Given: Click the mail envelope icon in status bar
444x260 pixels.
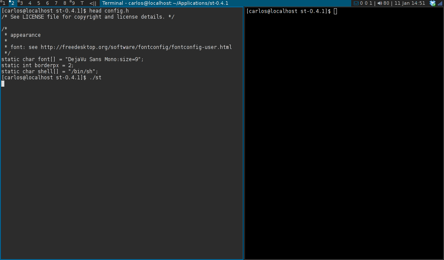Looking at the screenshot, I should 356,3.
